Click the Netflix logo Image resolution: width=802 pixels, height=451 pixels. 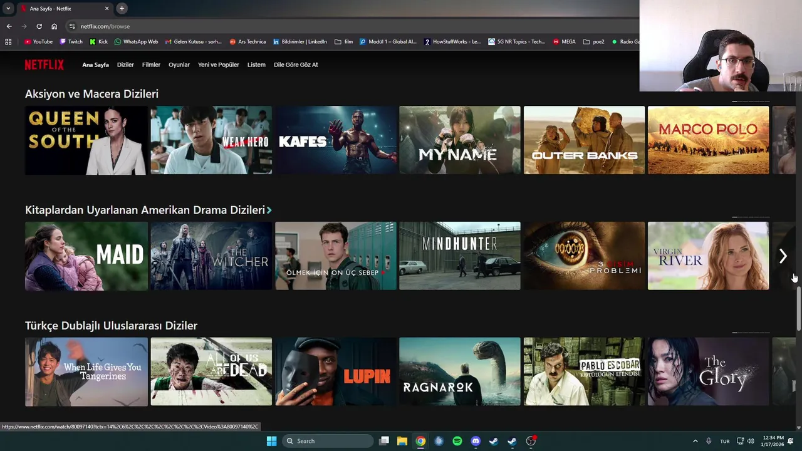pos(44,65)
